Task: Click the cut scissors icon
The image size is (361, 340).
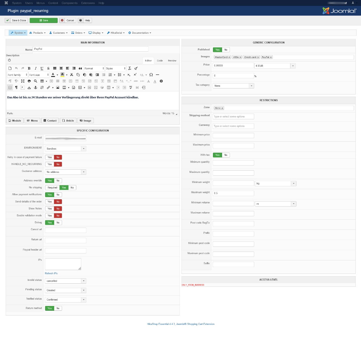Action: click(72, 75)
